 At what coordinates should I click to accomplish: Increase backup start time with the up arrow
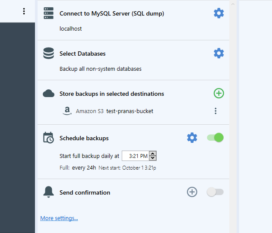click(x=153, y=154)
